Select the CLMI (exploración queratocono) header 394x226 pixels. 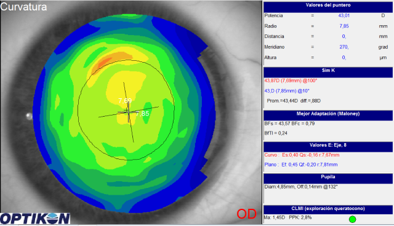coord(328,209)
